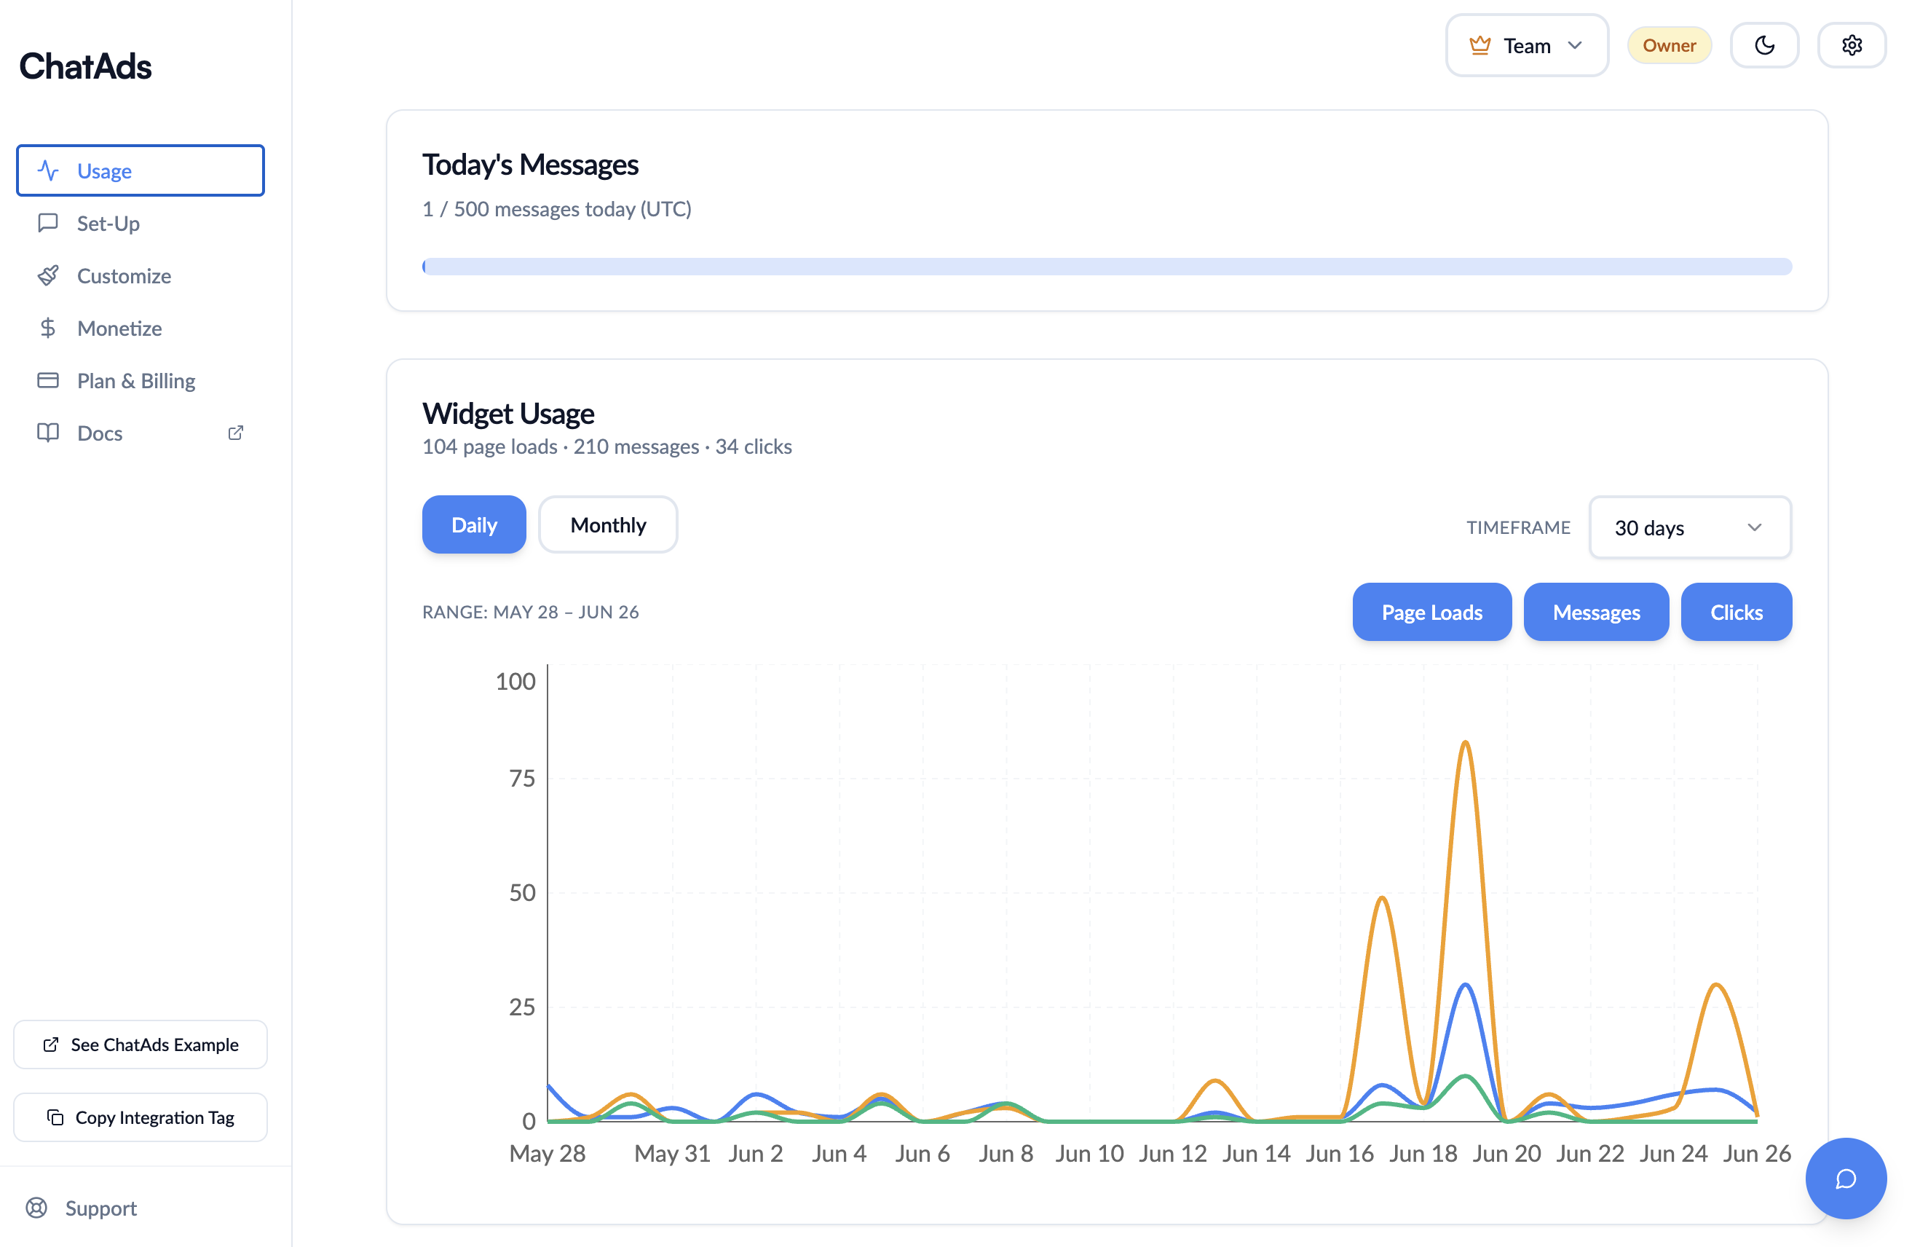Click the Monetize dollar sign icon

[48, 328]
